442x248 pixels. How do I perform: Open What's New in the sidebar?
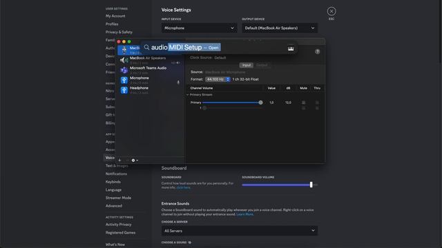point(115,245)
